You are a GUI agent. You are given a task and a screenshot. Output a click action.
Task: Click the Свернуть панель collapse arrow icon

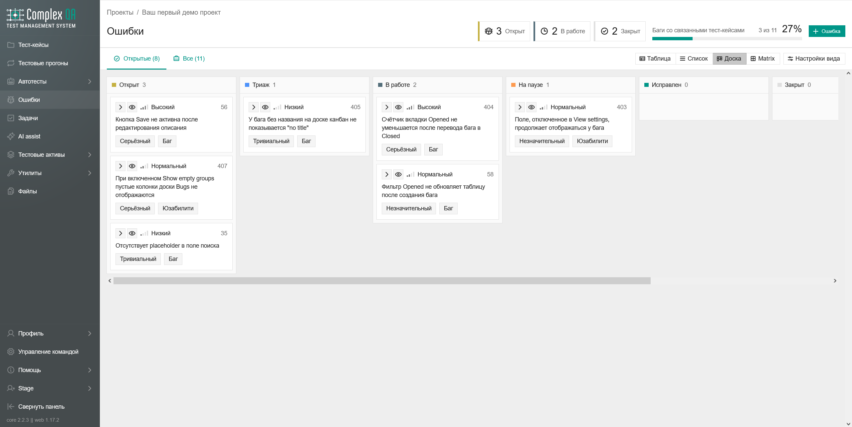[11, 407]
